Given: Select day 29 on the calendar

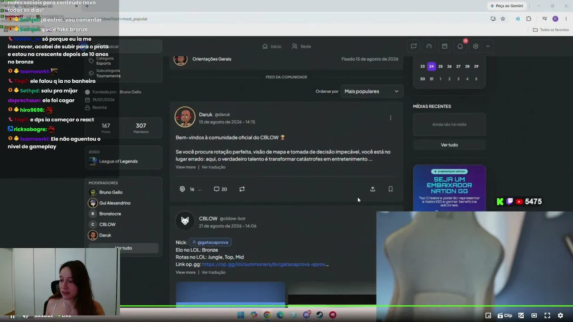Looking at the screenshot, I should point(476,66).
